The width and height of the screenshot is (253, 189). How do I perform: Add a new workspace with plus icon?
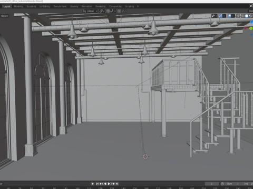pyautogui.click(x=138, y=6)
